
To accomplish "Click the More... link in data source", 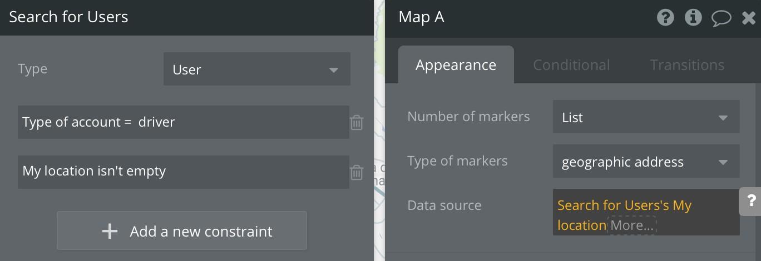I will (632, 225).
